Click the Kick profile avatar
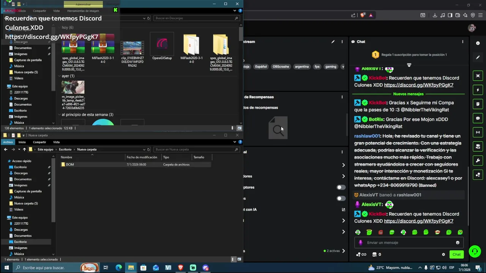The width and height of the screenshot is (486, 273). [x=472, y=28]
